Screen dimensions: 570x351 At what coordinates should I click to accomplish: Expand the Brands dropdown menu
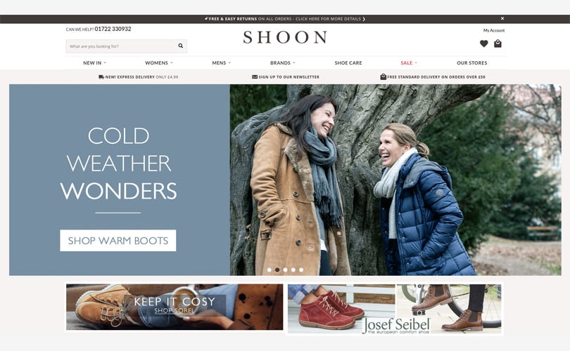pyautogui.click(x=282, y=62)
